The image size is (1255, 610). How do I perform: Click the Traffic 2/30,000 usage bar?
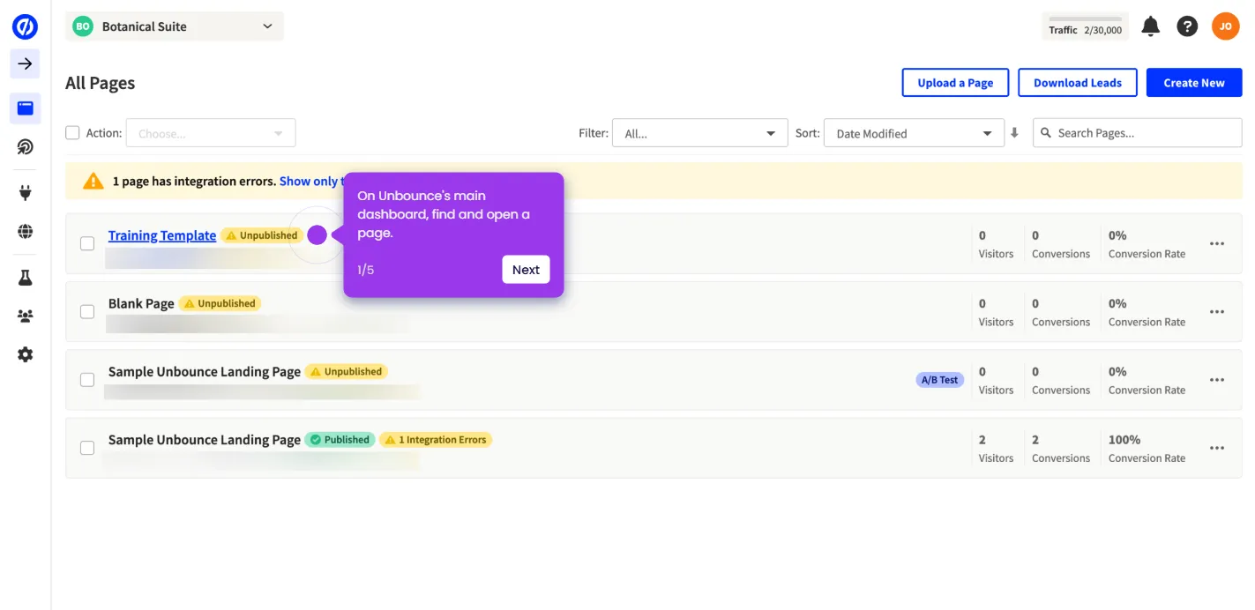(x=1086, y=26)
